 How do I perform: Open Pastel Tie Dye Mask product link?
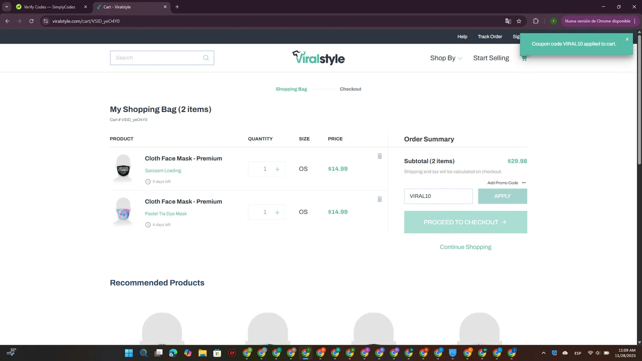166,214
